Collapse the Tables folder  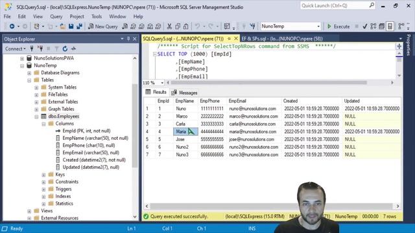coord(29,80)
